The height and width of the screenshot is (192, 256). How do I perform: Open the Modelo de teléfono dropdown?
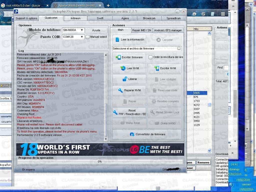[73, 30]
